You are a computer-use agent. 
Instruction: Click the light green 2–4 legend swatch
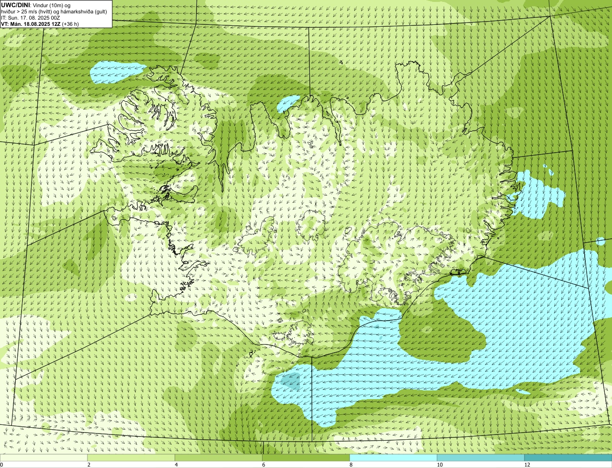(x=131, y=458)
